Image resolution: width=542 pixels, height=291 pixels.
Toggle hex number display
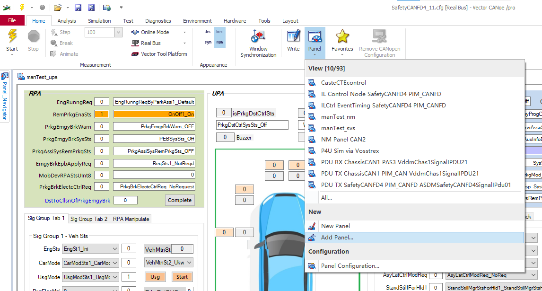[x=219, y=32]
